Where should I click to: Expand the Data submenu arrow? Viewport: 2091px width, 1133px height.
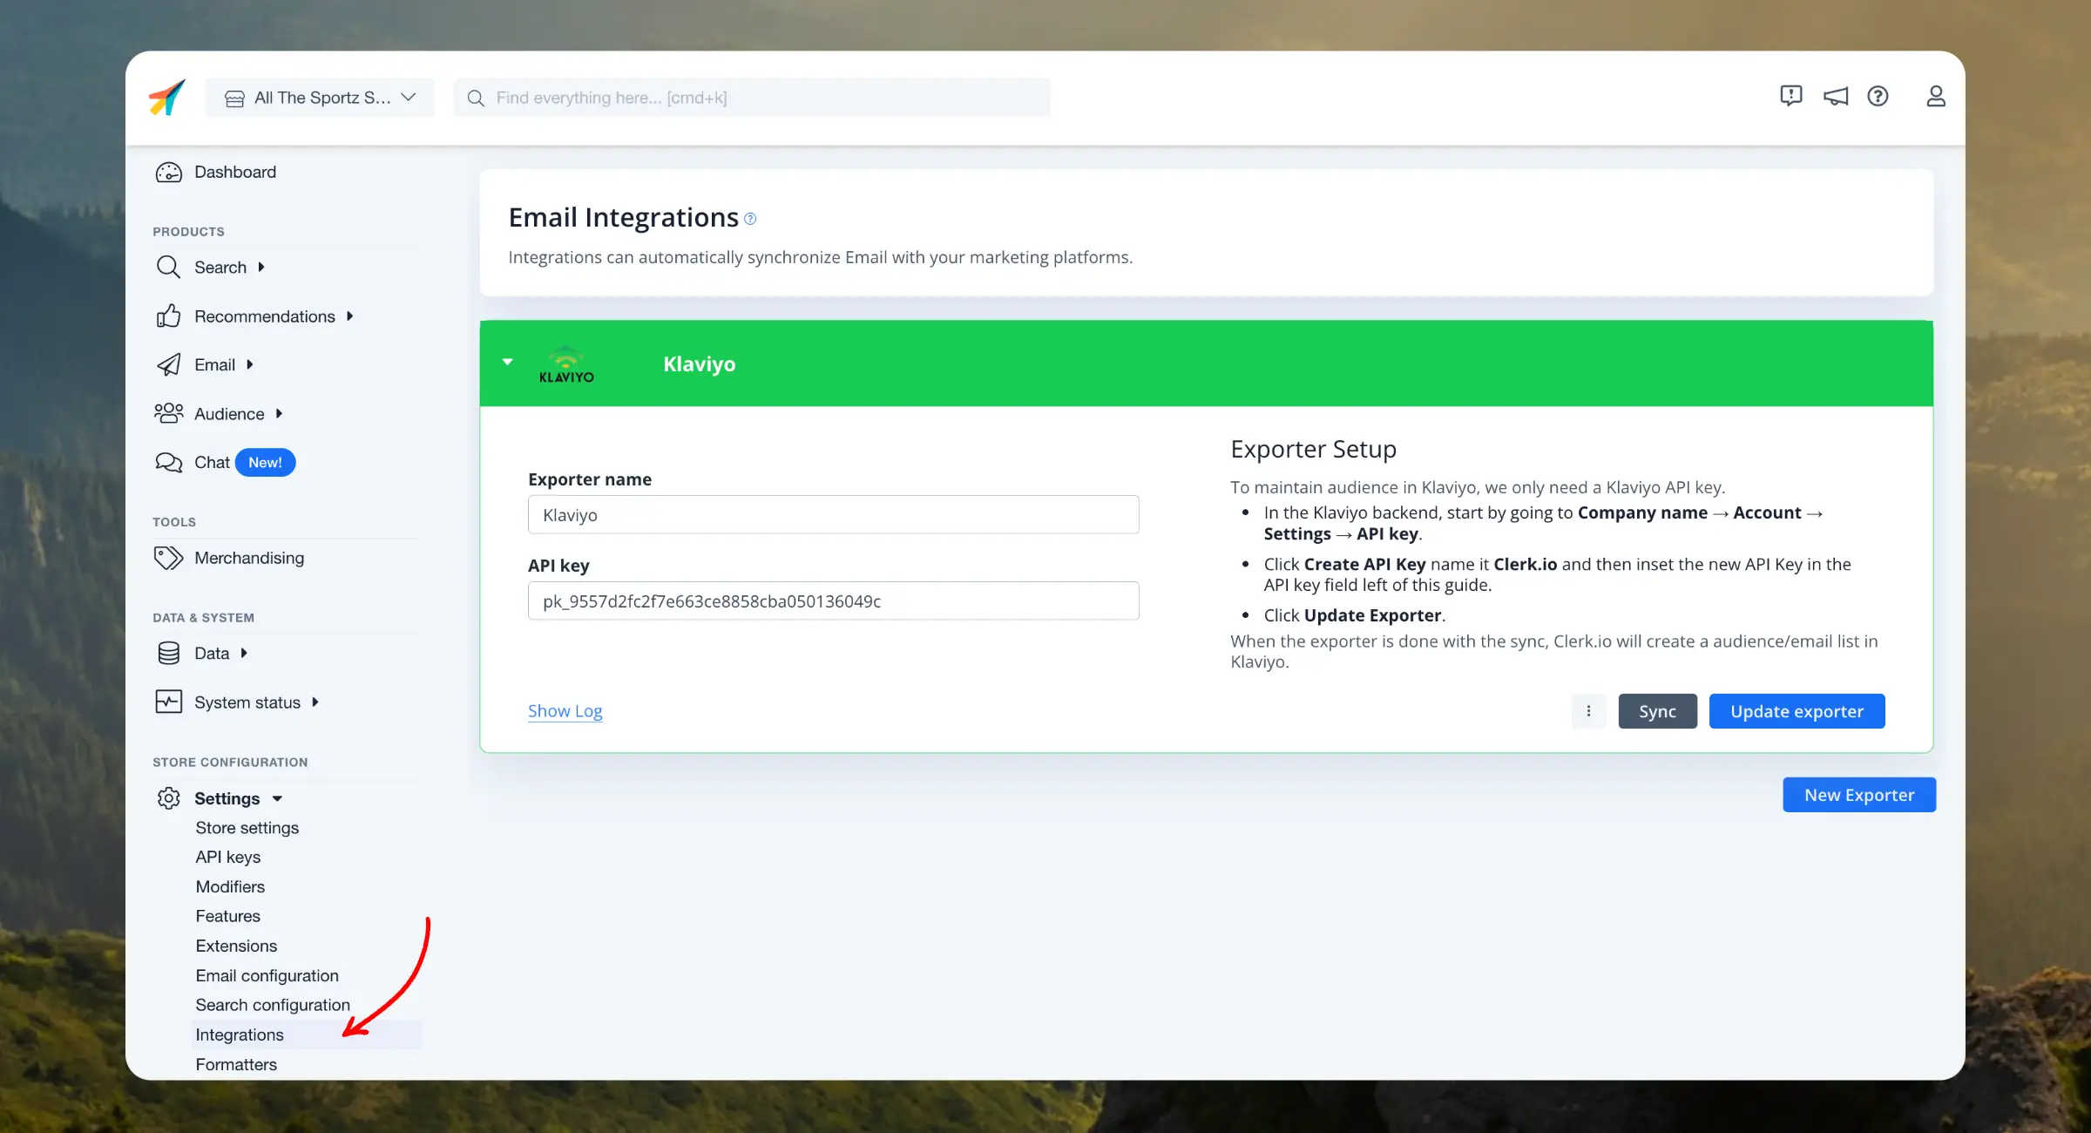[x=244, y=653]
